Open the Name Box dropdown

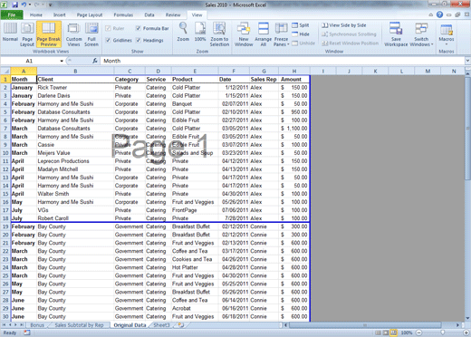[x=62, y=61]
